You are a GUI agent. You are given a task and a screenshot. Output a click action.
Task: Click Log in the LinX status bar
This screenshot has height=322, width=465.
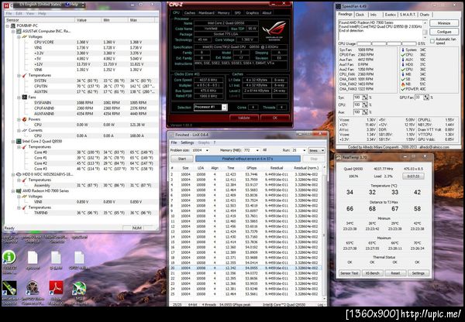320,304
